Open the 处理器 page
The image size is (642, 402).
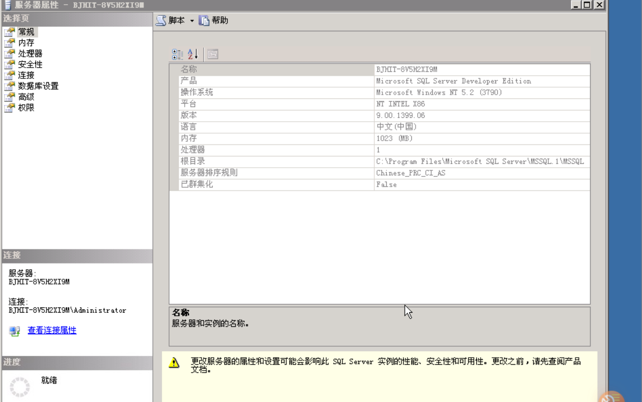[x=30, y=54]
